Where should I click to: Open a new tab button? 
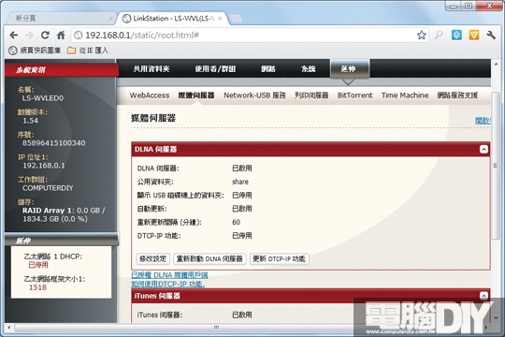(236, 19)
